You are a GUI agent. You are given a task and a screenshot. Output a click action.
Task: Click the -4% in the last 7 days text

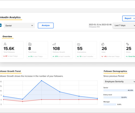click(x=112, y=56)
